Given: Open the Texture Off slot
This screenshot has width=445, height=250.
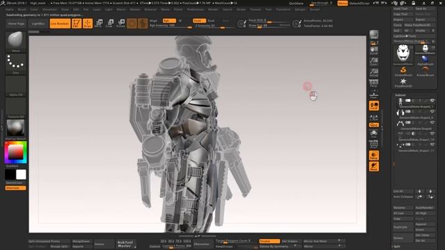Looking at the screenshot, I should pyautogui.click(x=15, y=108).
